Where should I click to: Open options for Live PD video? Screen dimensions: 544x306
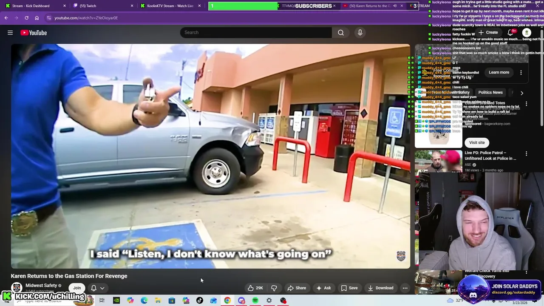(x=526, y=153)
